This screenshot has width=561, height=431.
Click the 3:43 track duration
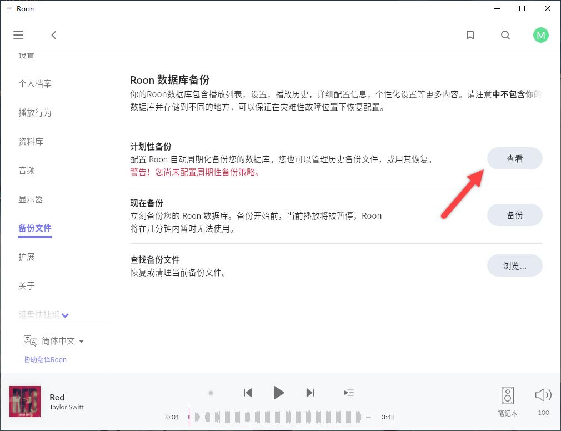point(388,417)
